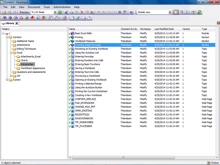Click the Cancel Check Out icon

[89, 18]
